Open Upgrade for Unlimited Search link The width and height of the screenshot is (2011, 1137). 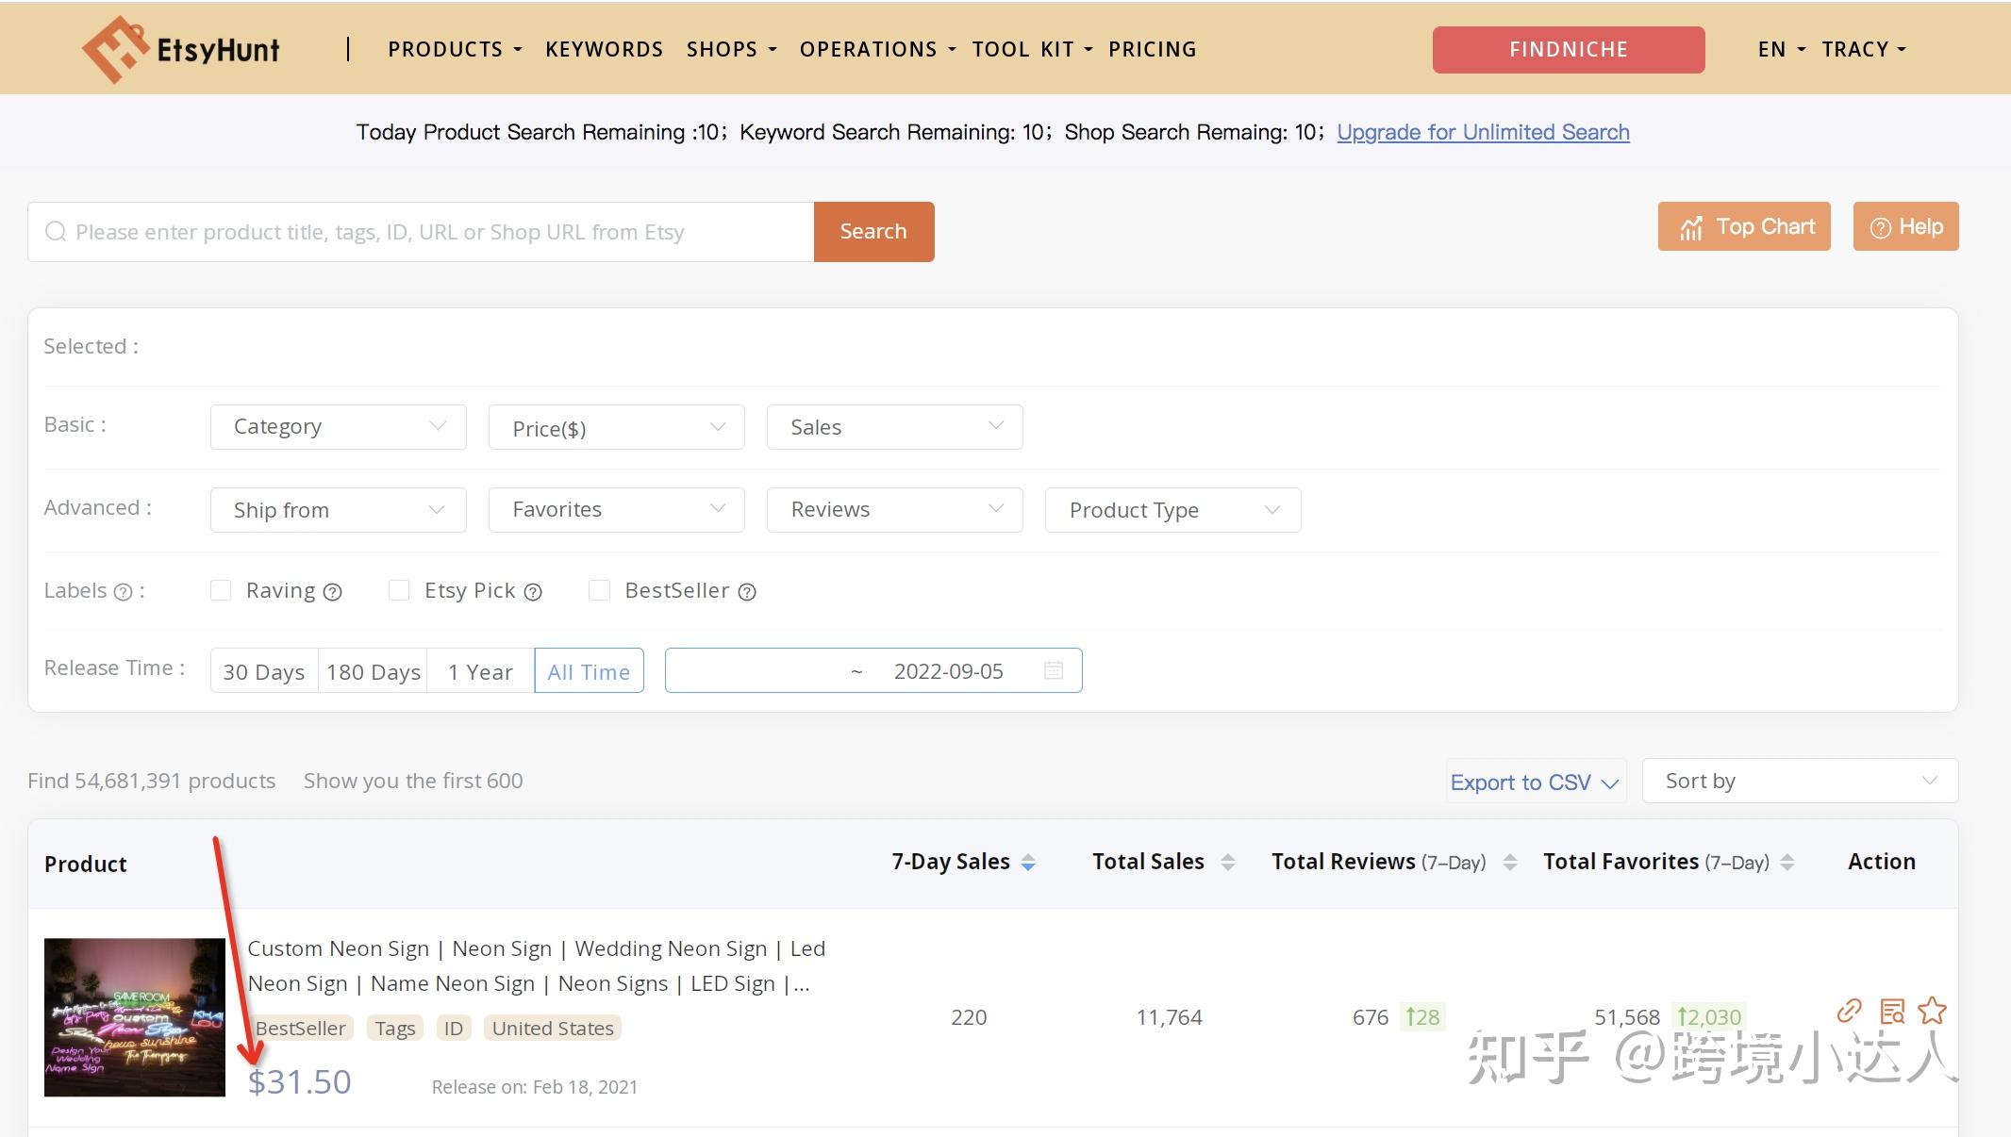tap(1483, 132)
